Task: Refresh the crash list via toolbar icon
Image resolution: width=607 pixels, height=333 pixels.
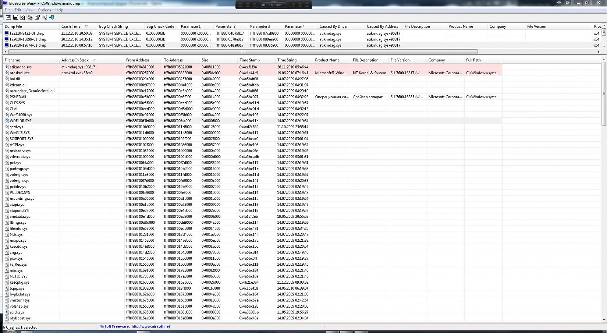Action: coord(23,17)
